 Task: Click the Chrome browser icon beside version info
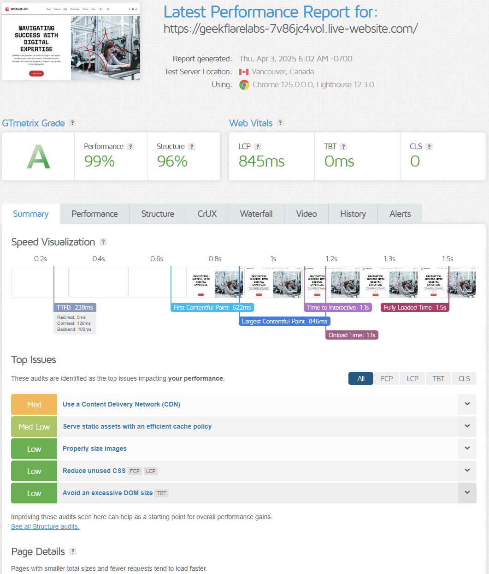[x=243, y=85]
